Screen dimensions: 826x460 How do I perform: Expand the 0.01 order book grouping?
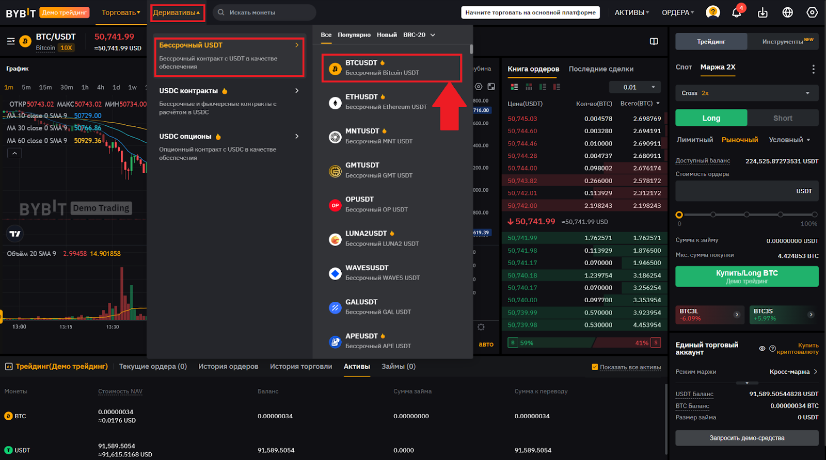[x=634, y=87]
